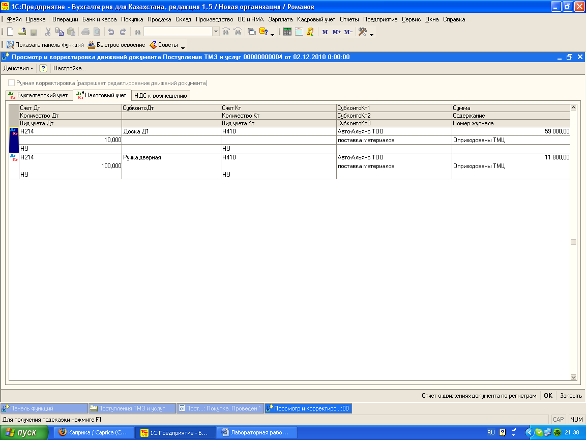Click the M- memory subtract button

[348, 32]
